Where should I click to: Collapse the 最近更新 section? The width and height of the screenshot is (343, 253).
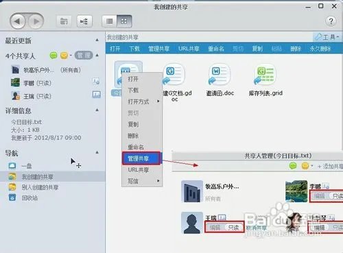click(97, 40)
